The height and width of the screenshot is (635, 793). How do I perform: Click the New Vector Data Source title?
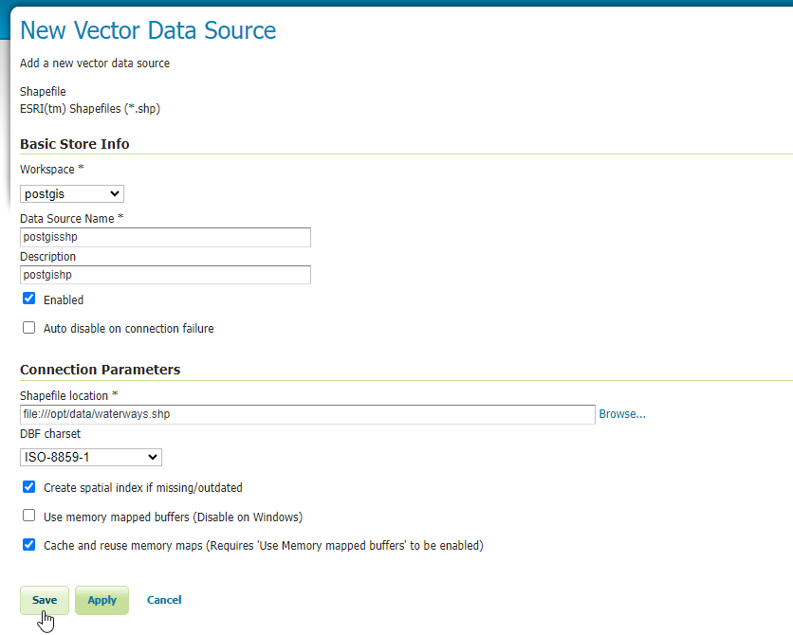click(148, 30)
